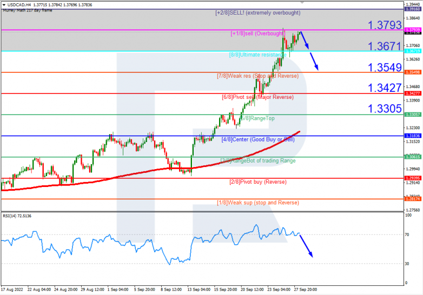Click the red moving average line end
This screenshot has width=423, height=295.
299,132
